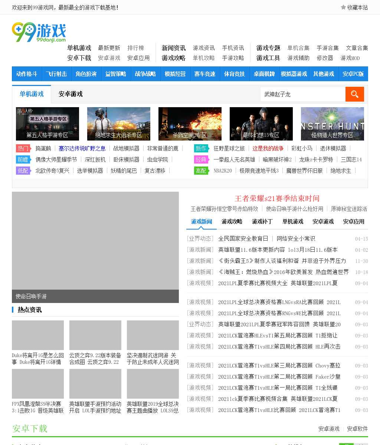Open 云顶之弈9.22版本装备合成图 article thumbnail
380x445 pixels.
tap(95, 335)
